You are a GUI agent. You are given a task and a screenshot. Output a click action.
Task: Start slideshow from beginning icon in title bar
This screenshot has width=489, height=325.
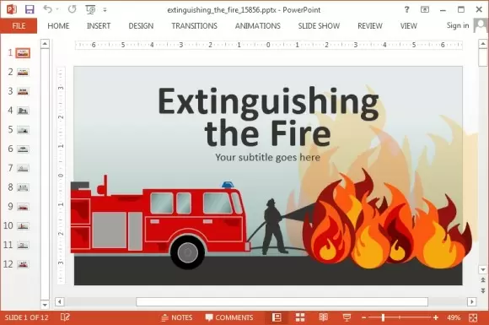(90, 9)
